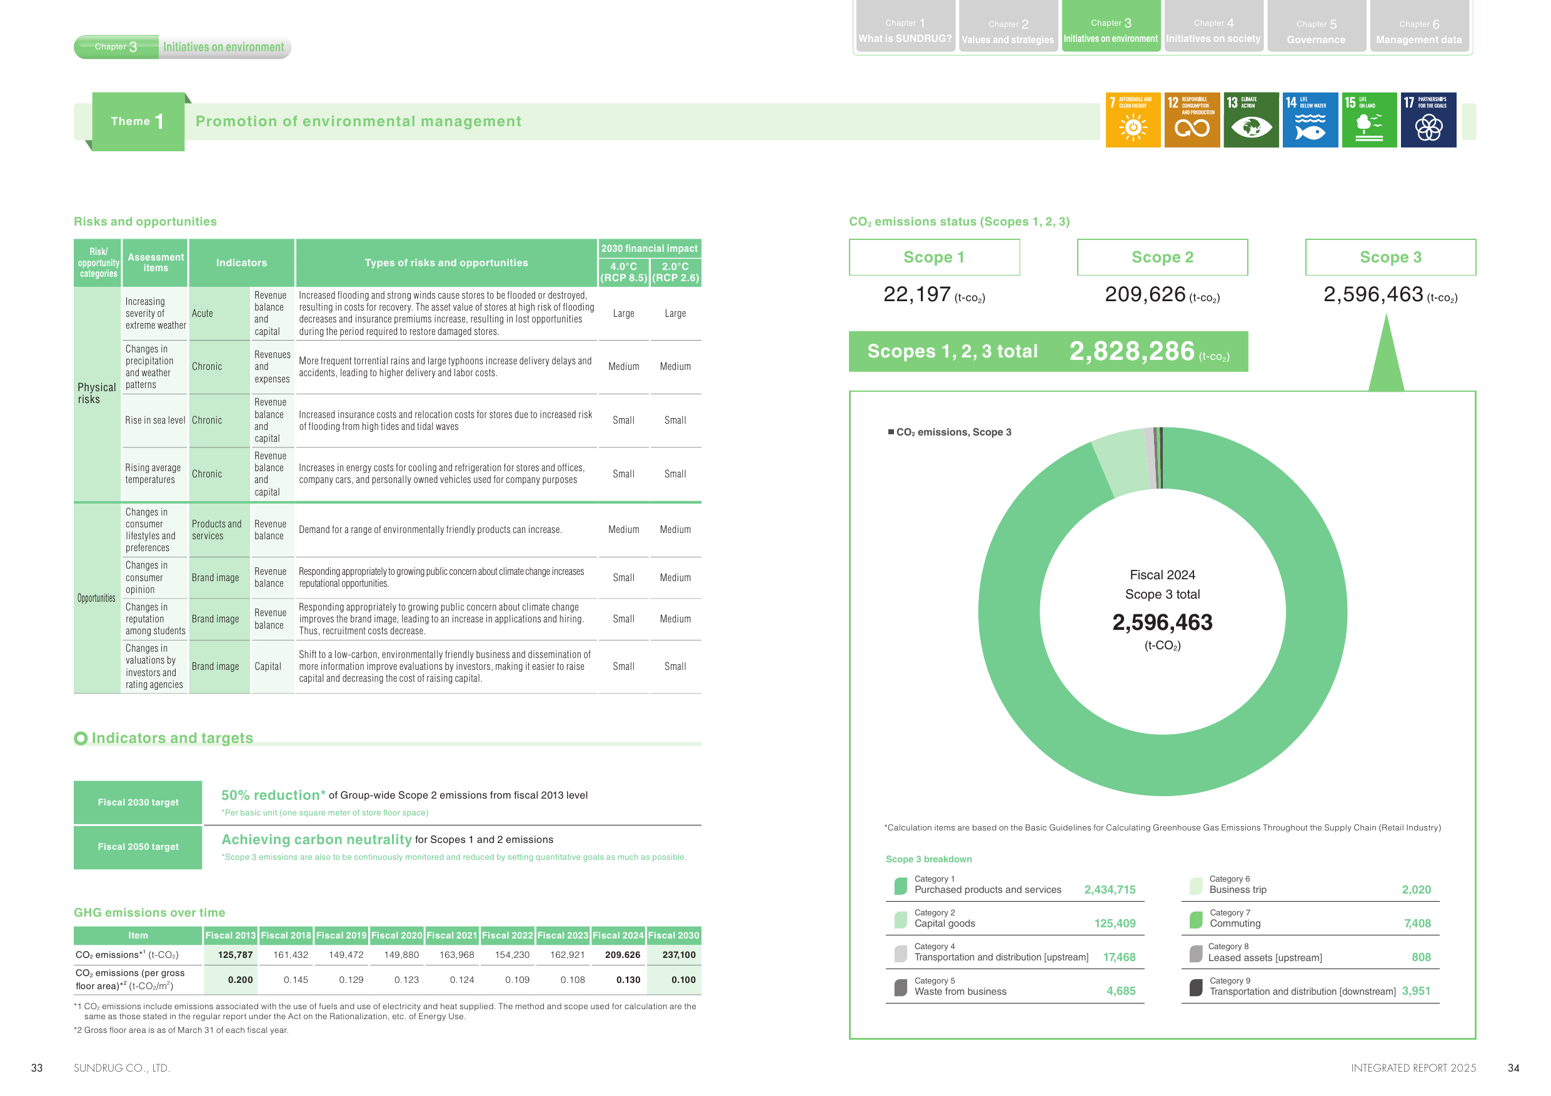Click the Category 5 Waste from business swatch

point(900,987)
